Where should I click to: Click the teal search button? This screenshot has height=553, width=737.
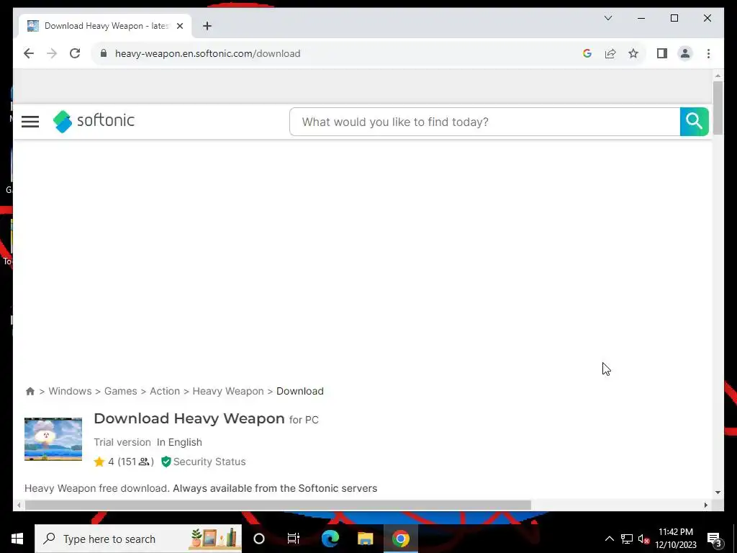pos(695,122)
